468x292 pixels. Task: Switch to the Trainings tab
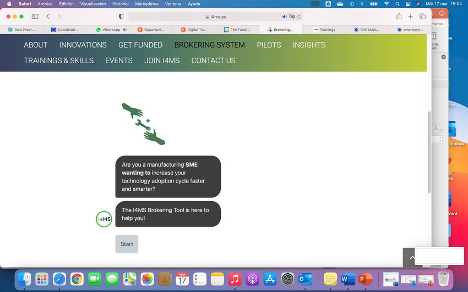(324, 30)
